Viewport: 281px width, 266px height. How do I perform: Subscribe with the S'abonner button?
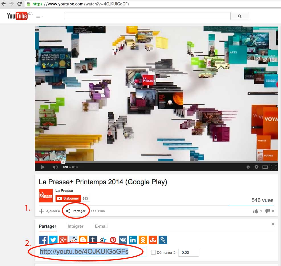pyautogui.click(x=68, y=198)
